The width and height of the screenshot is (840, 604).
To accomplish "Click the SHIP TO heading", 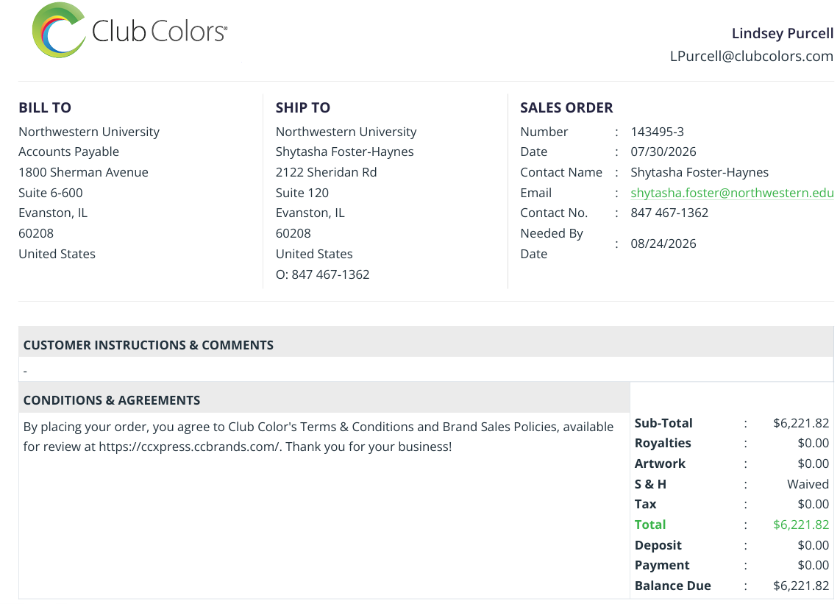I will [x=302, y=107].
